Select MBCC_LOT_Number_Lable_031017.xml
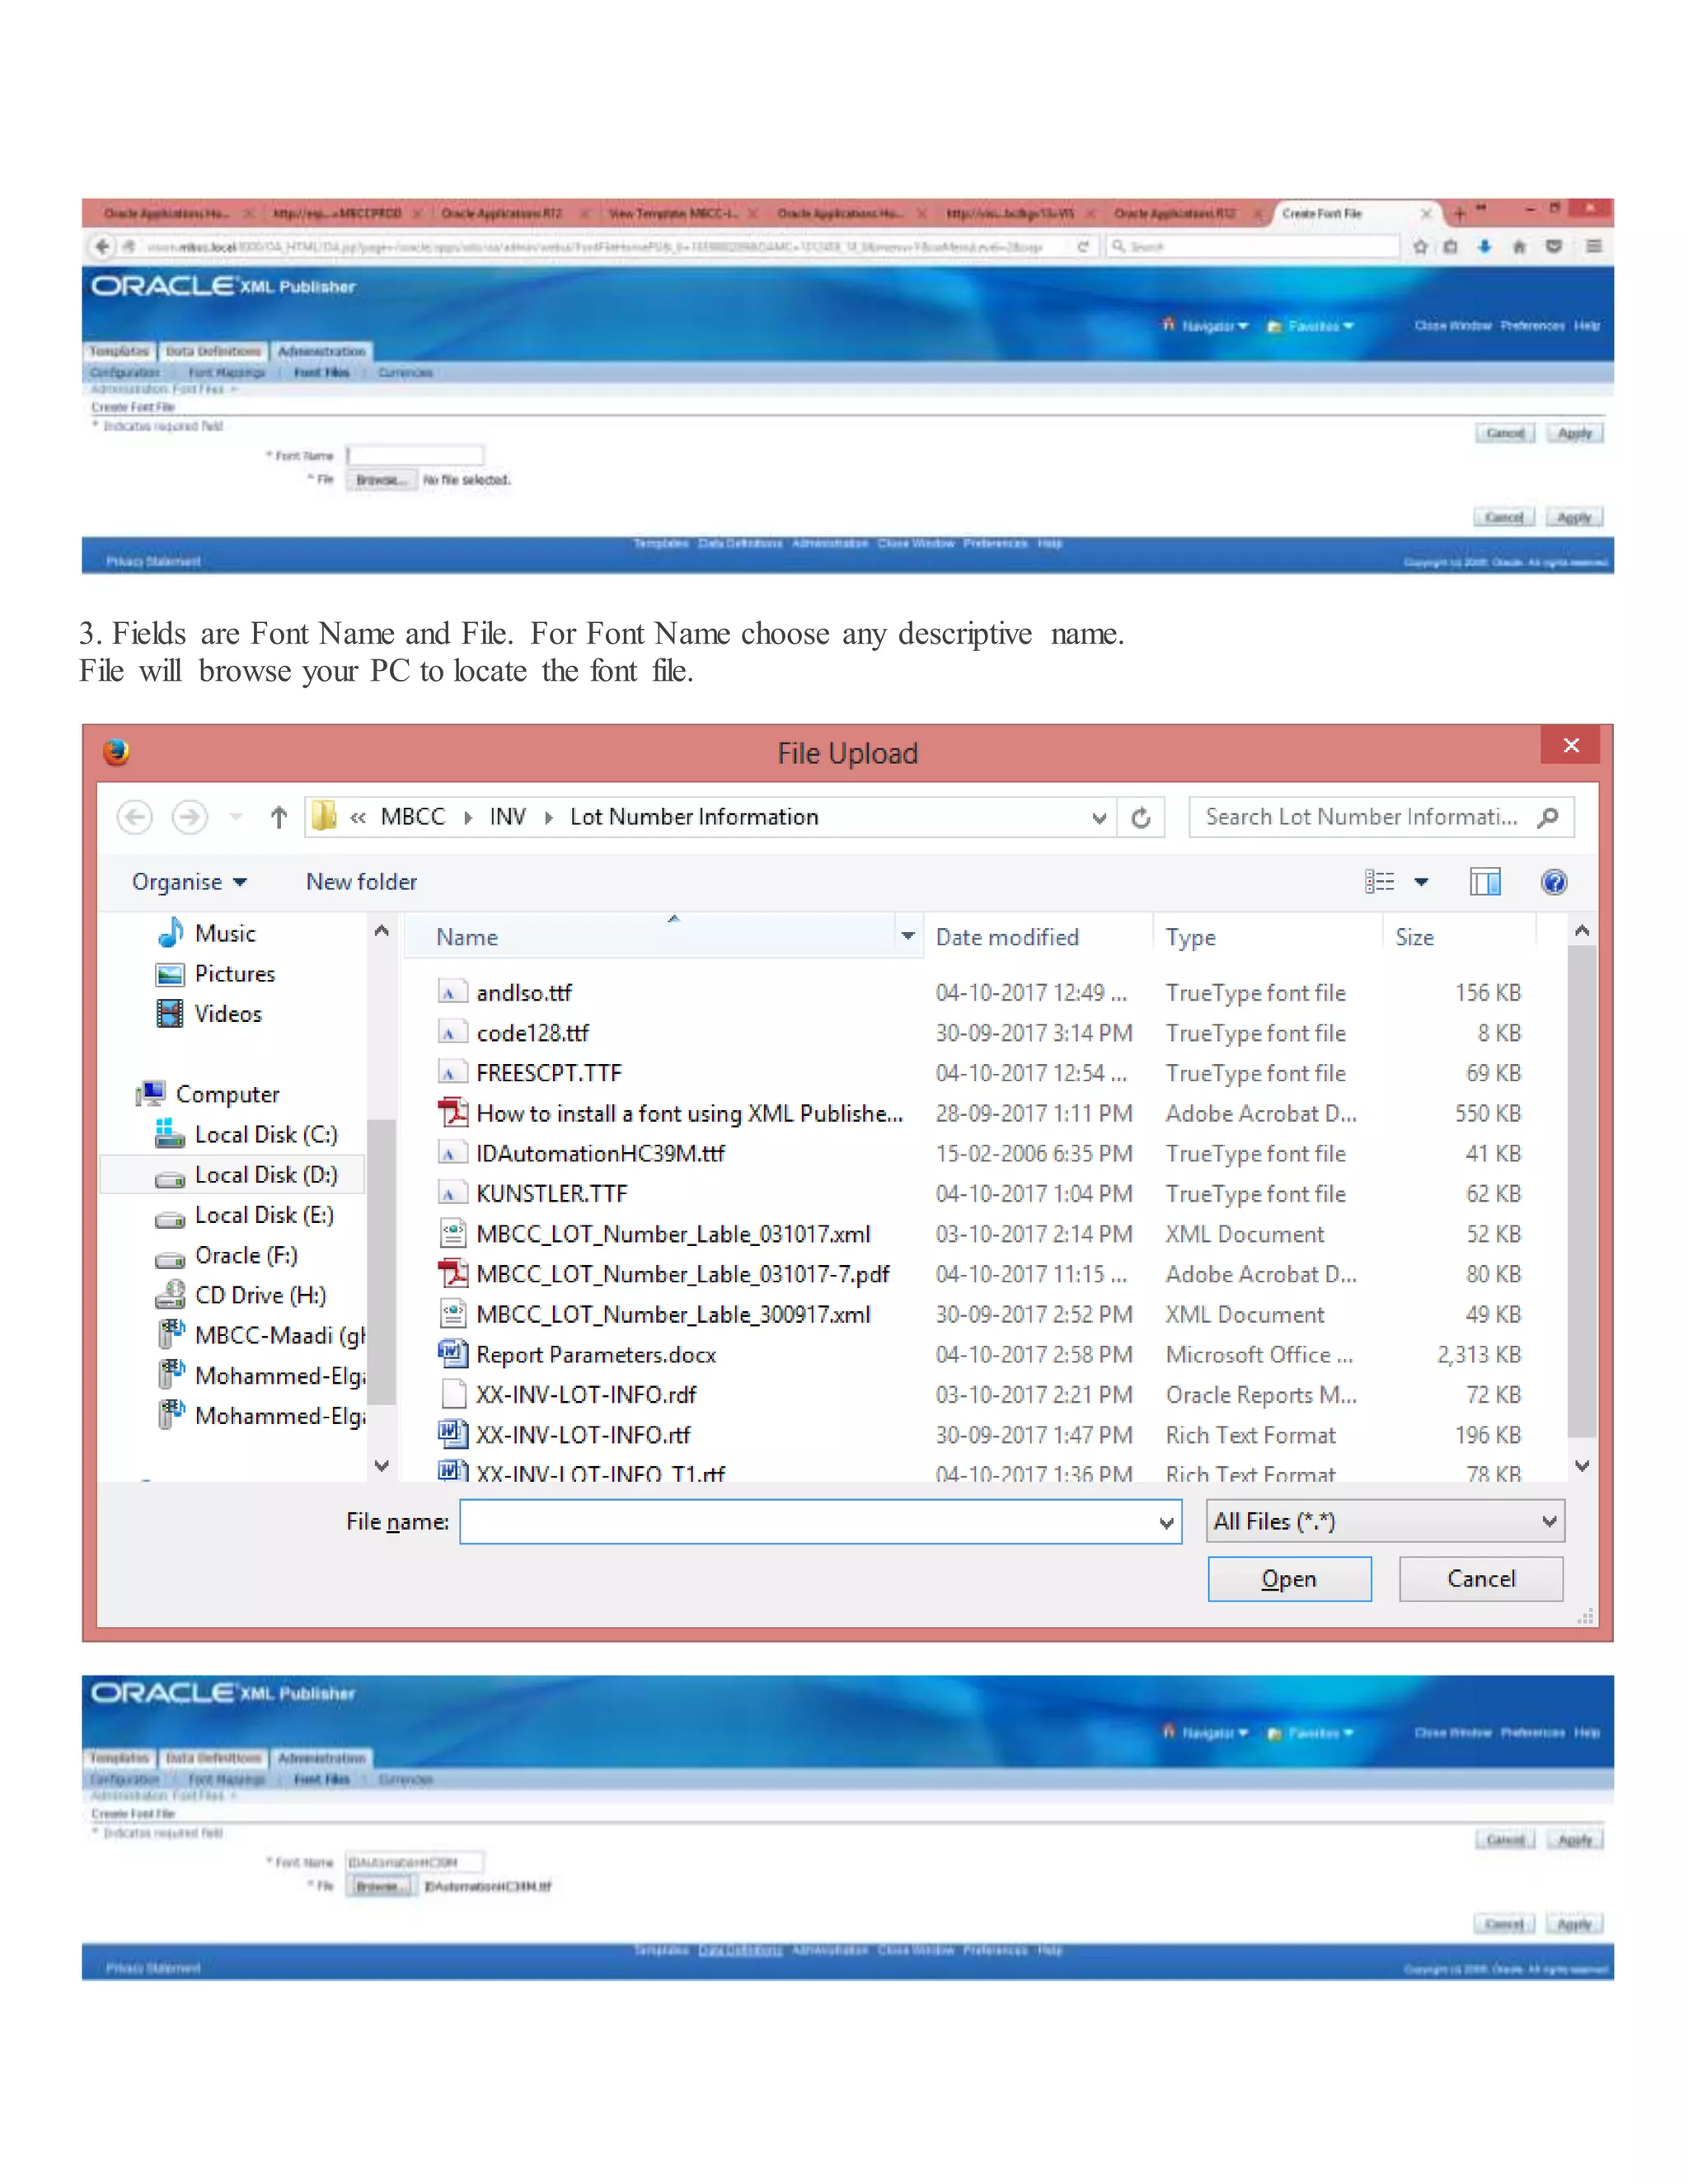Image resolution: width=1688 pixels, height=2184 pixels. click(x=673, y=1233)
